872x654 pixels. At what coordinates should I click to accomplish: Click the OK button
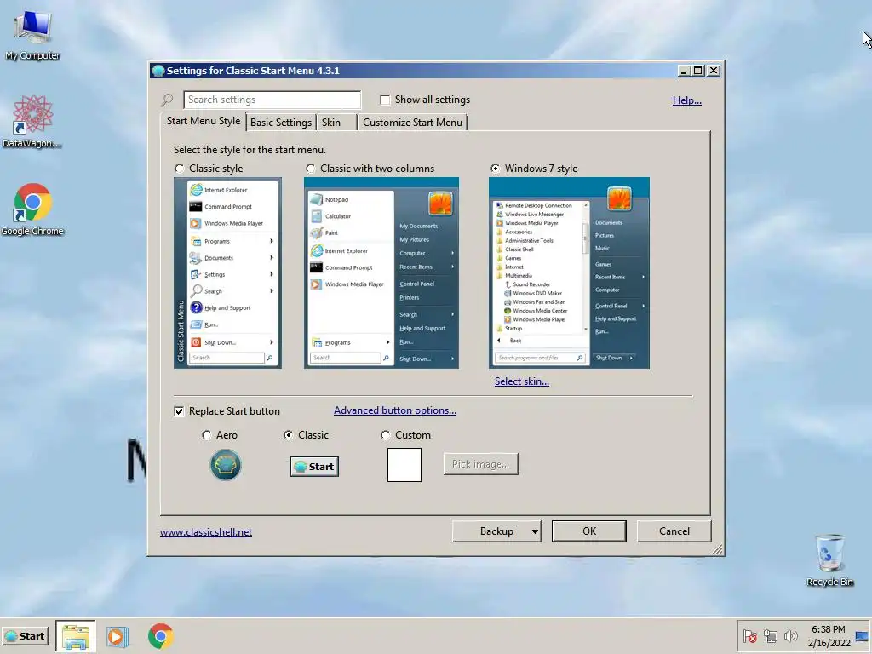[589, 531]
